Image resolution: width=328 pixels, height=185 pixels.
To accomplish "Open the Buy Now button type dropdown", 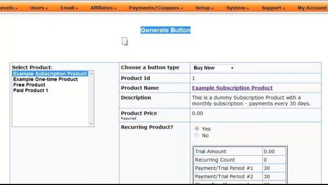I will [x=213, y=68].
